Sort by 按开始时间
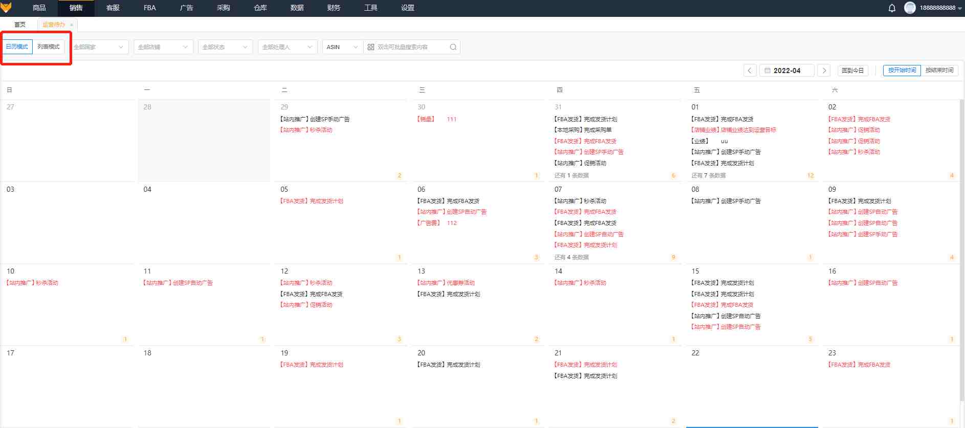This screenshot has width=965, height=428. click(902, 71)
